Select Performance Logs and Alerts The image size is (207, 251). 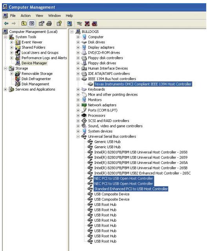click(44, 58)
